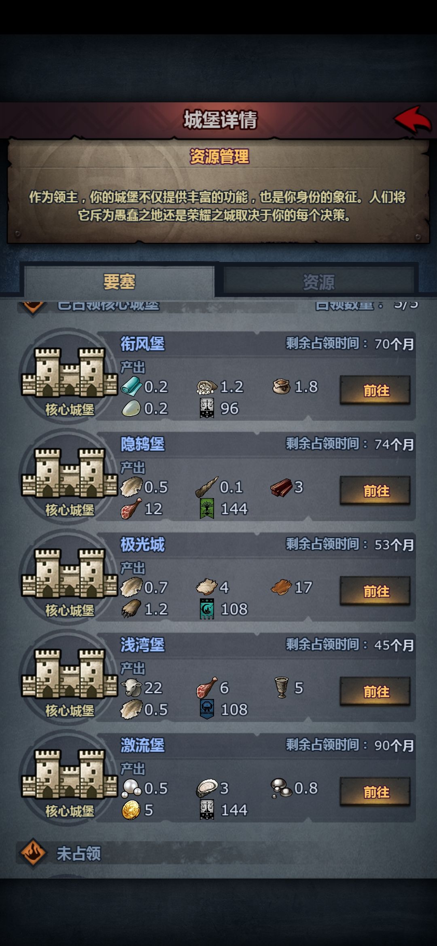Click the goblet resource icon
This screenshot has height=946, width=437.
tap(282, 687)
